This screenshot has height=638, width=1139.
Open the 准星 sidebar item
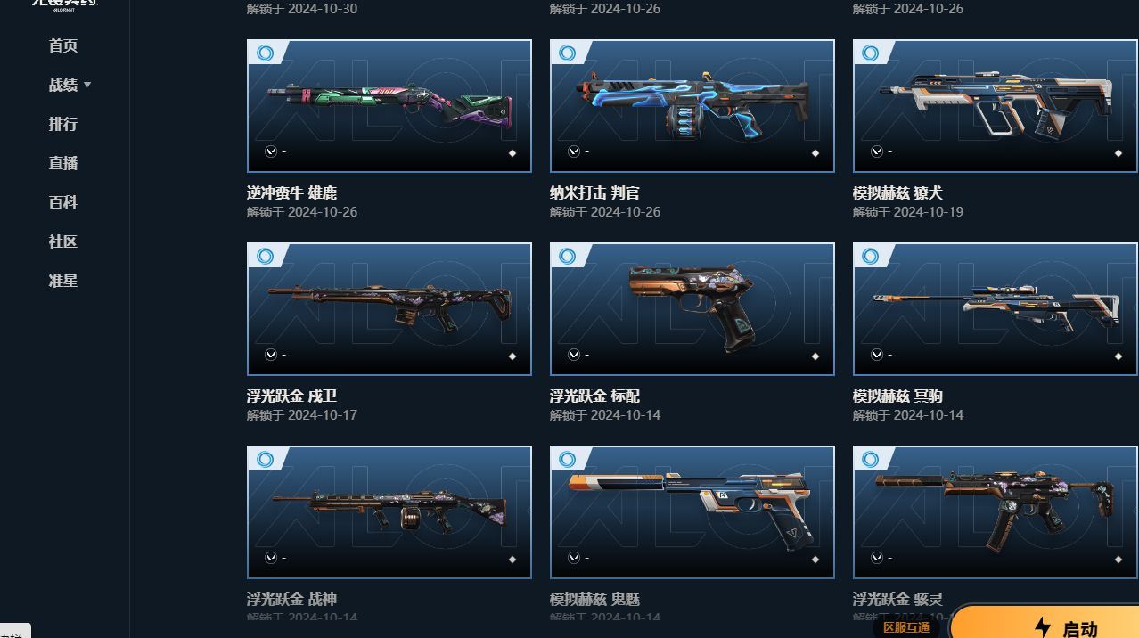click(63, 282)
